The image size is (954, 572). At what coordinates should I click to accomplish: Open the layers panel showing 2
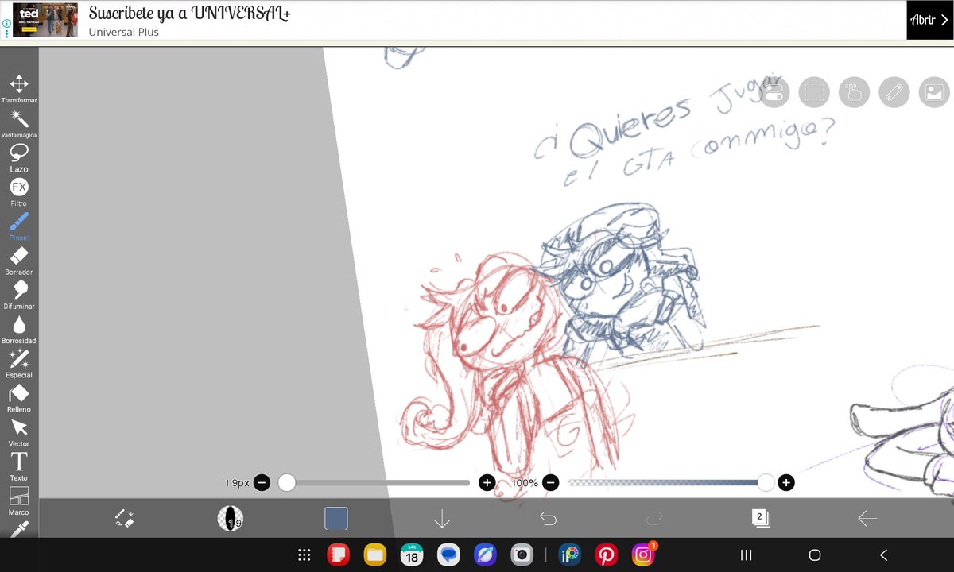point(760,519)
